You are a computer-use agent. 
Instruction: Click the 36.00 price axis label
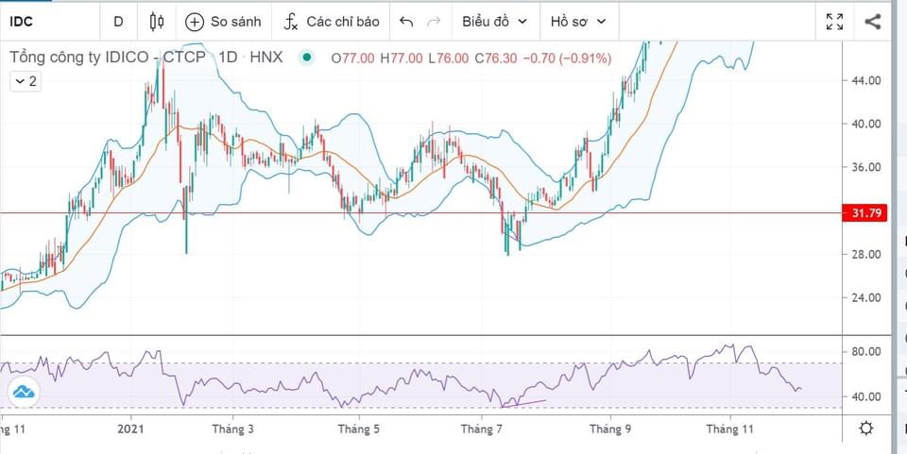(x=866, y=167)
